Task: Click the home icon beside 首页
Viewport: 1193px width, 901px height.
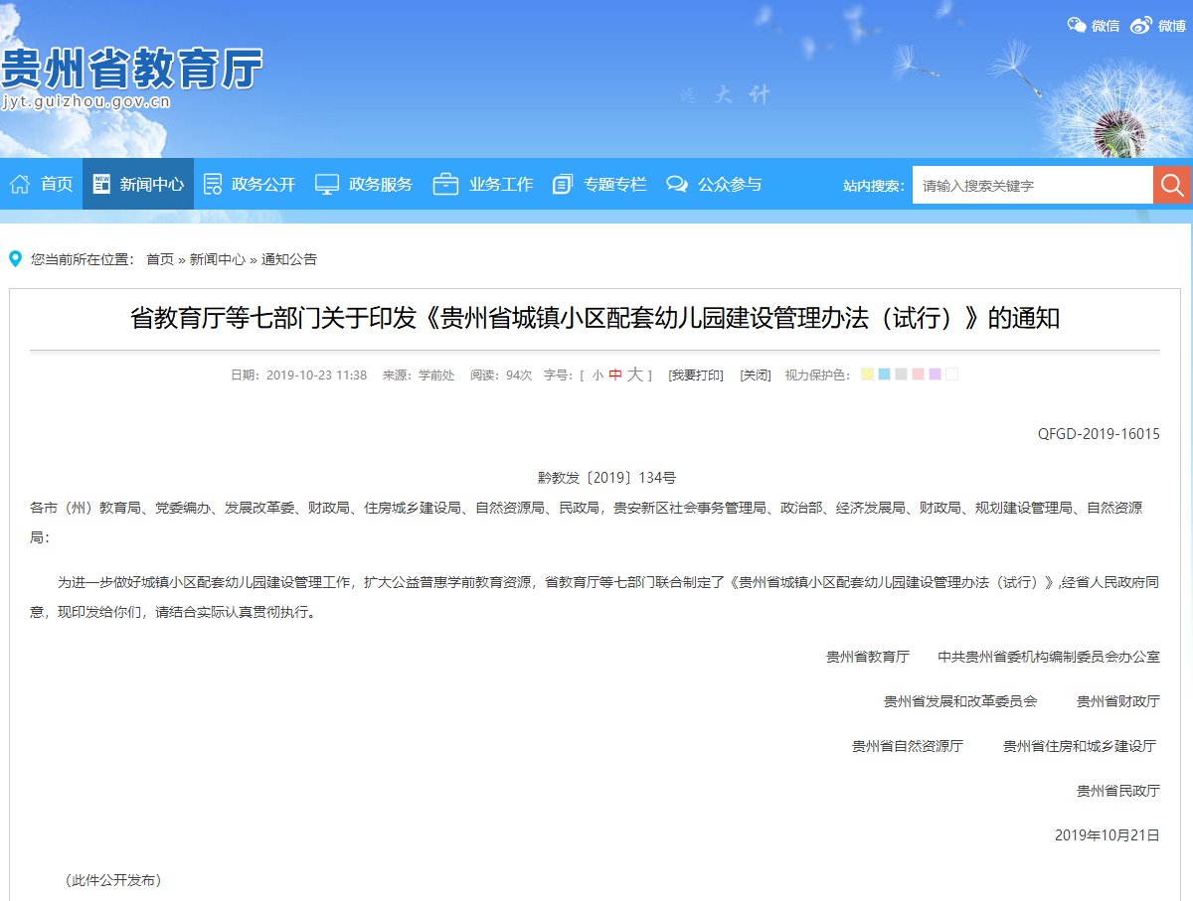Action: click(x=20, y=184)
